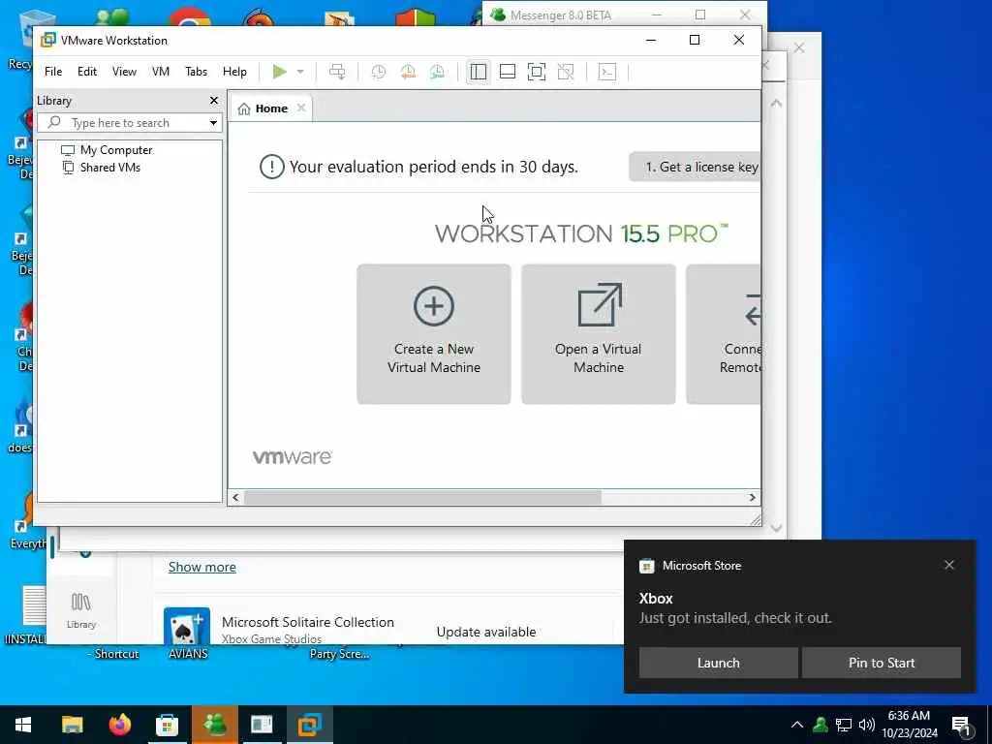992x744 pixels.
Task: Open the Tabs menu
Action: click(196, 72)
